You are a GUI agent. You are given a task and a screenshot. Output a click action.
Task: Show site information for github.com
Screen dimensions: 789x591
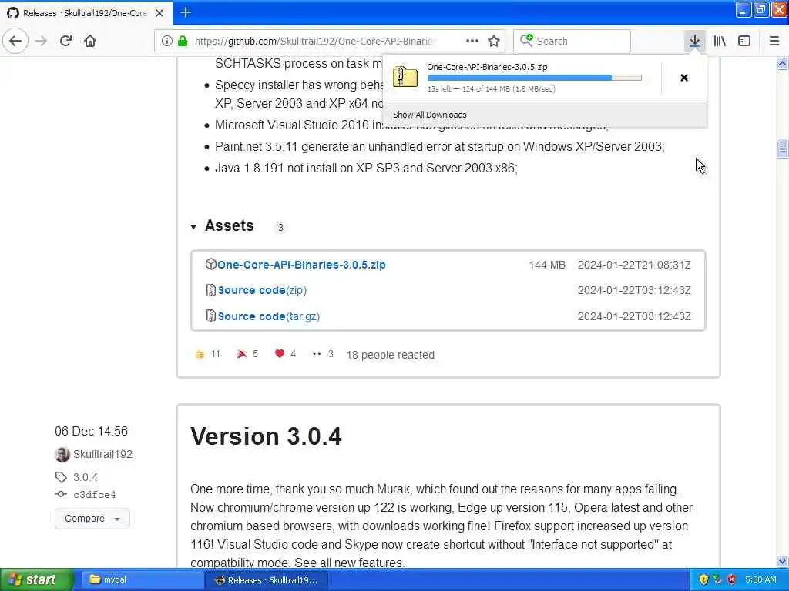pyautogui.click(x=166, y=41)
